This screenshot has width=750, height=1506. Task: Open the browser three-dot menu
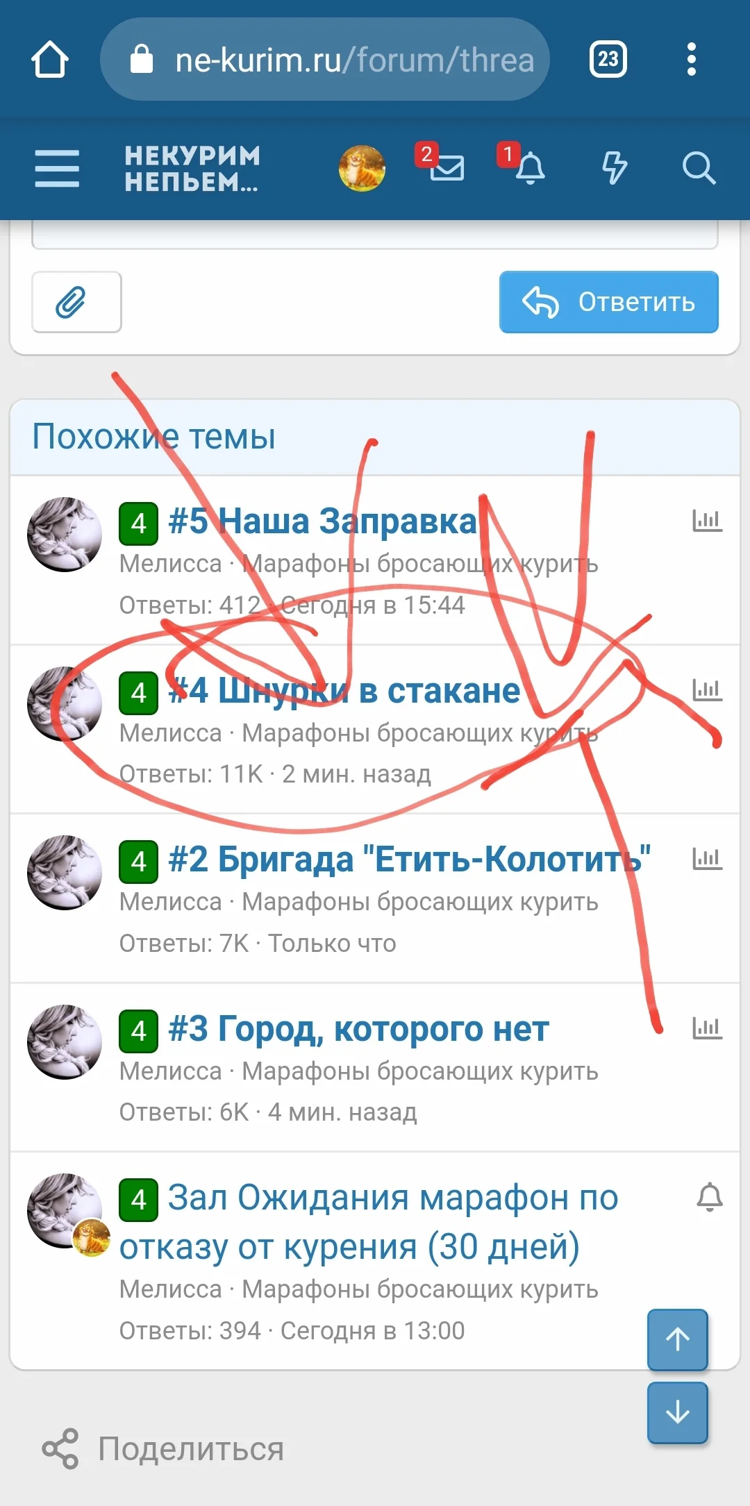tap(691, 60)
